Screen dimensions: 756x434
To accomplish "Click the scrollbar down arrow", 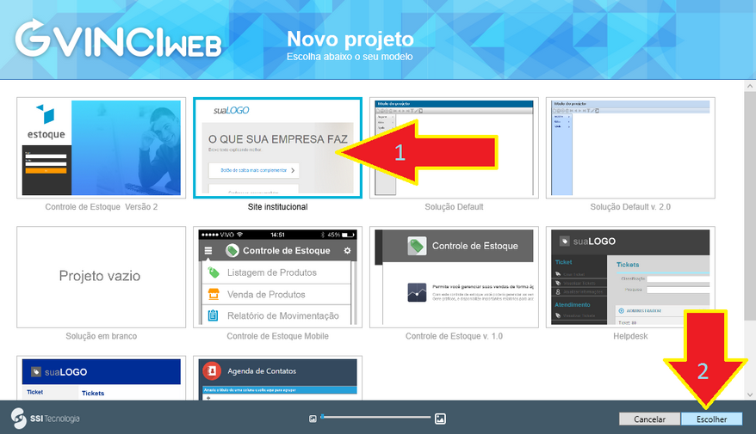I will pyautogui.click(x=749, y=394).
